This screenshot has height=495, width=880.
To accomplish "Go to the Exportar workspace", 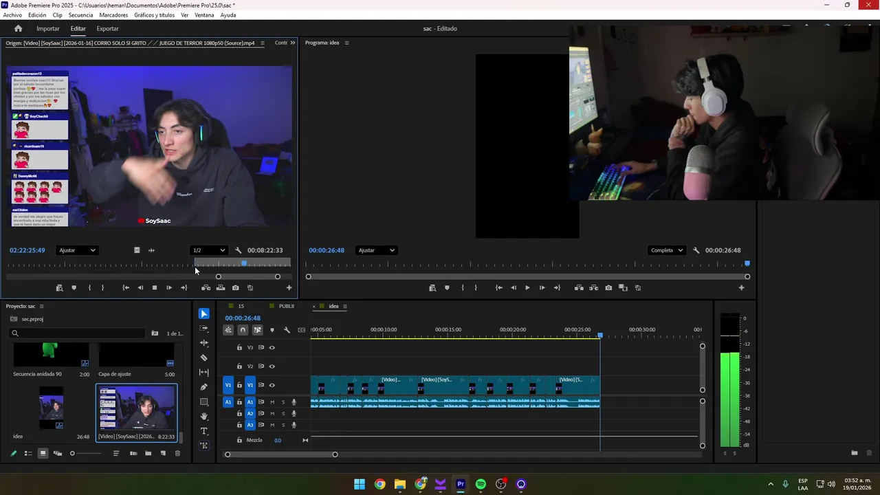I will tap(107, 28).
